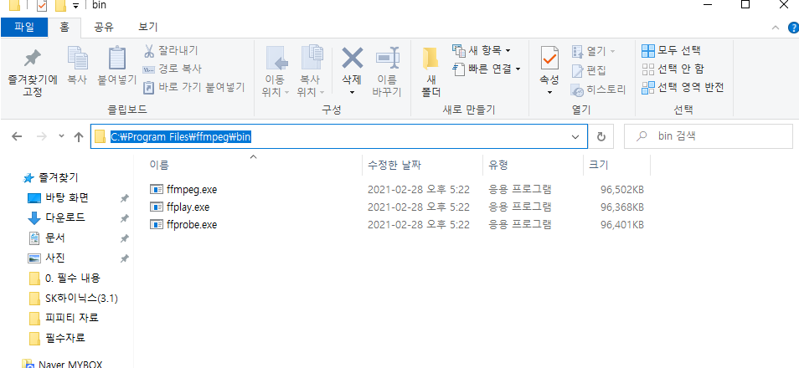Click 히스토리 (history) in the ribbon
The image size is (799, 368).
(598, 90)
